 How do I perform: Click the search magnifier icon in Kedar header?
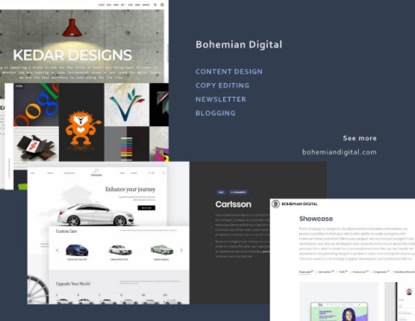pos(156,4)
